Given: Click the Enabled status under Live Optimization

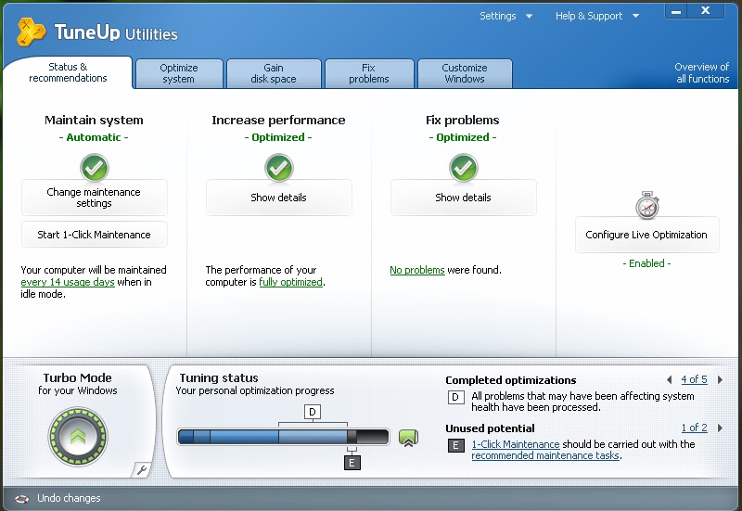Looking at the screenshot, I should coord(646,263).
